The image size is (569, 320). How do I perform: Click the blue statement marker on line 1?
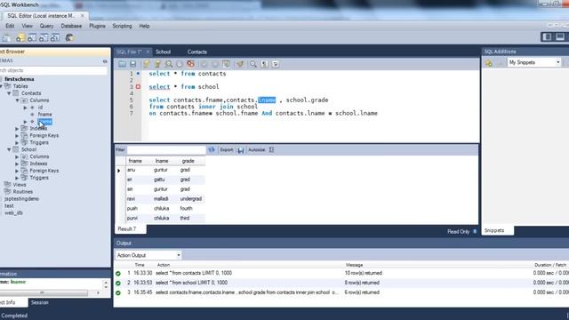[138, 73]
